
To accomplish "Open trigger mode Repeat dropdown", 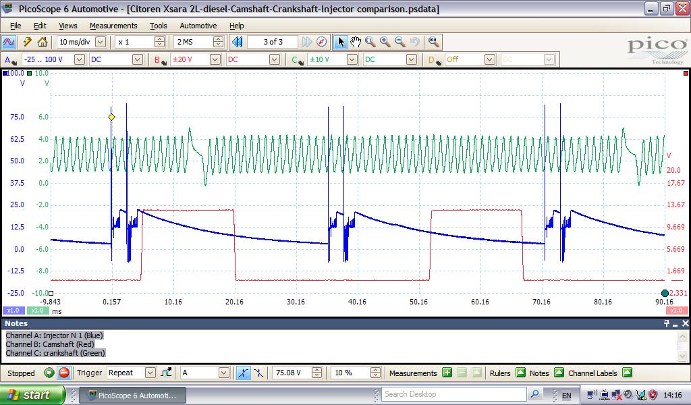I will 150,373.
